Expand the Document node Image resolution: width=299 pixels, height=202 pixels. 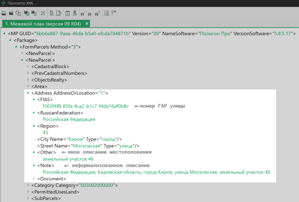point(34,178)
